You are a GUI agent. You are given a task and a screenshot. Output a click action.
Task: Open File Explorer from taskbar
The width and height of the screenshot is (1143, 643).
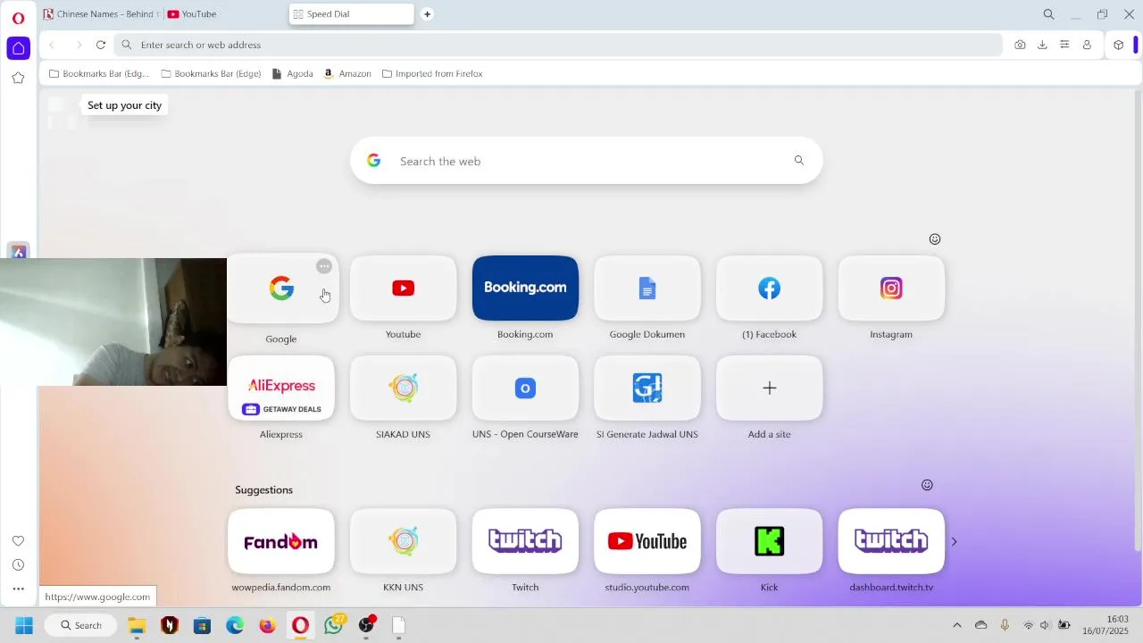pos(136,625)
